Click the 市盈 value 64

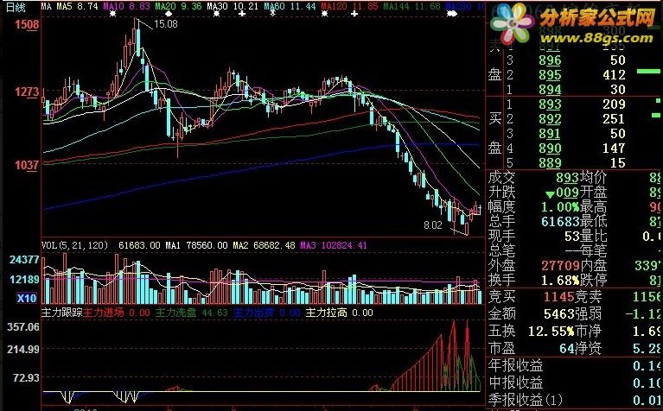567,348
